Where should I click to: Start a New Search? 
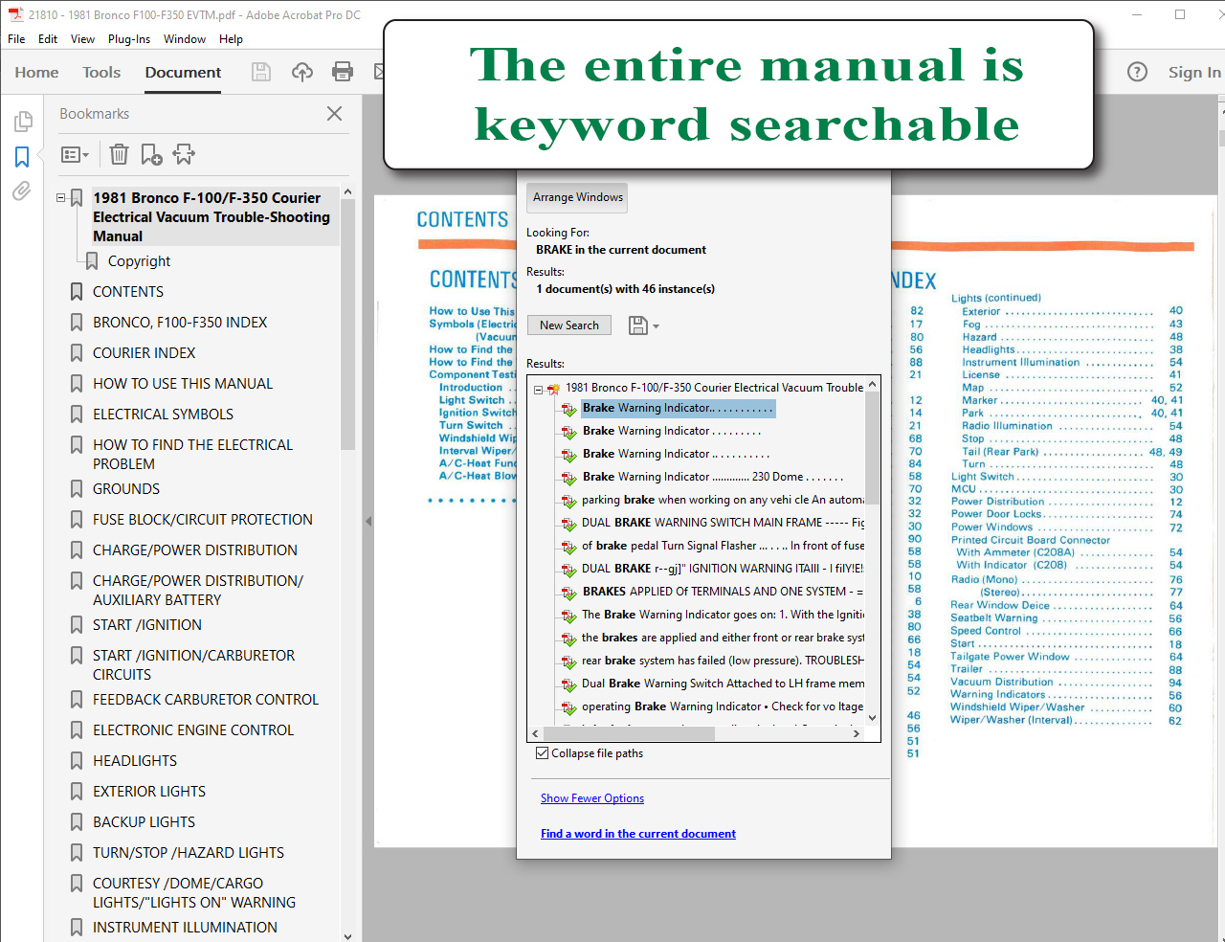click(x=569, y=325)
